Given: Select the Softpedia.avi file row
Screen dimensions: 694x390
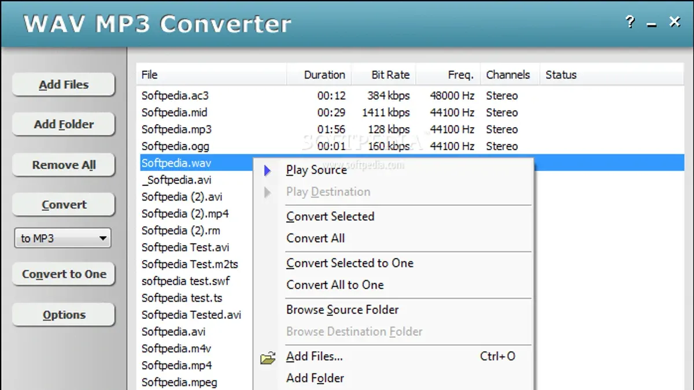Looking at the screenshot, I should point(173,332).
